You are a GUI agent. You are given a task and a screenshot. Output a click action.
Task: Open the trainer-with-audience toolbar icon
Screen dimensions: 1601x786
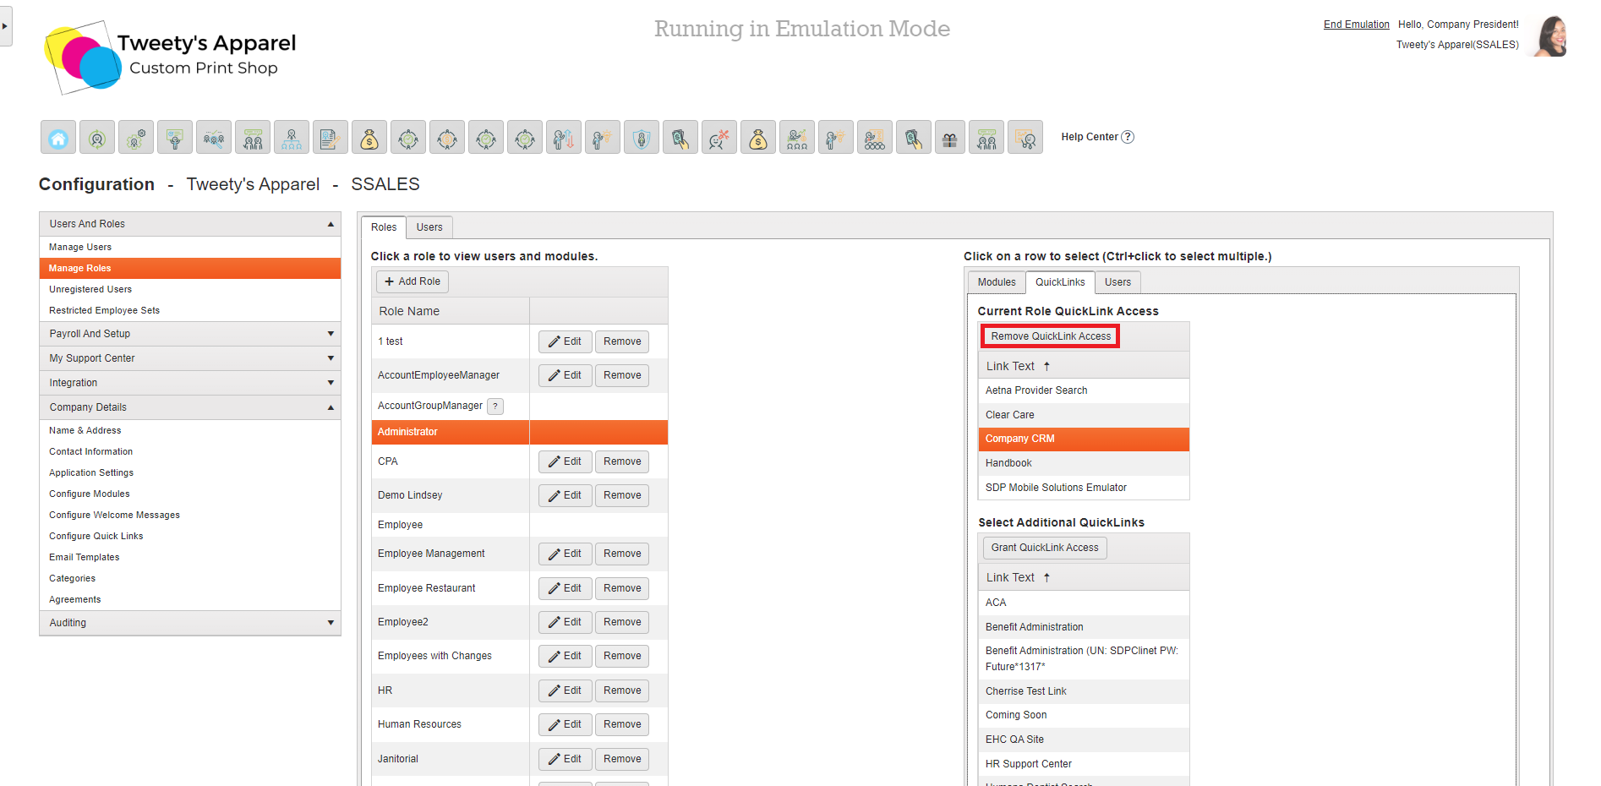[x=875, y=137]
